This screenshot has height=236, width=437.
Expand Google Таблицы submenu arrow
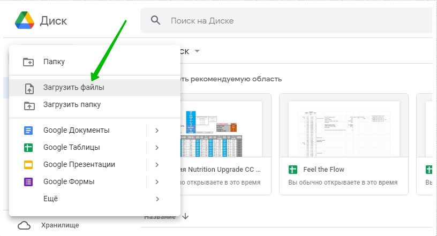coord(157,148)
